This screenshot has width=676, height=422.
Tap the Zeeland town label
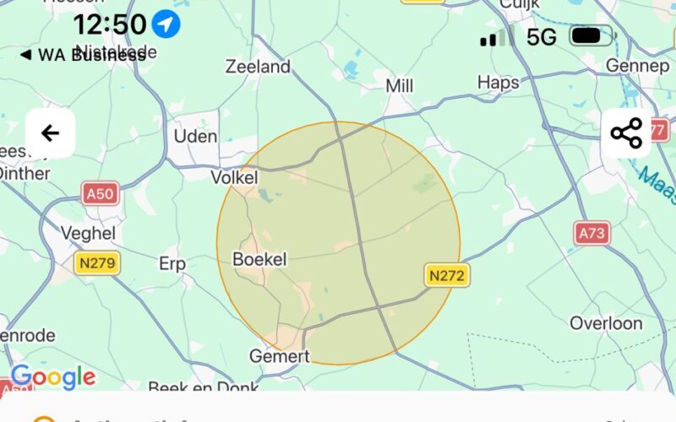tap(258, 67)
